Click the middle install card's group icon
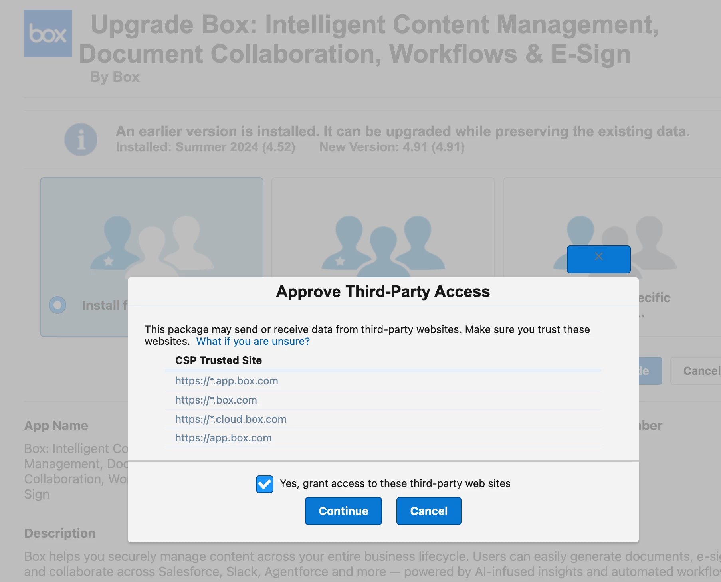The image size is (721, 582). [x=383, y=246]
